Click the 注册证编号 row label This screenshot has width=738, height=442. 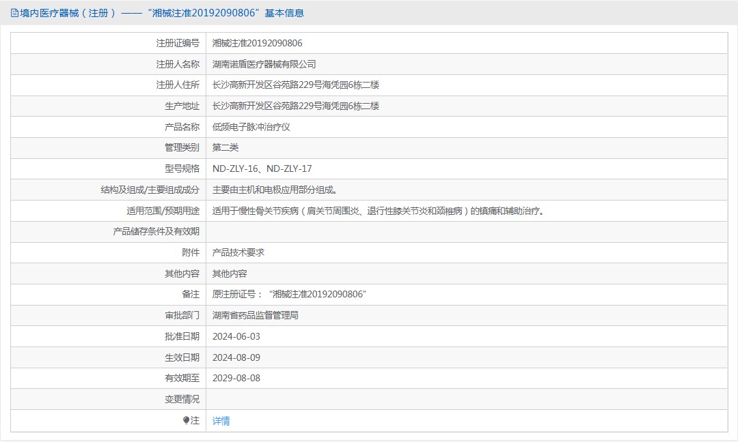(x=178, y=43)
